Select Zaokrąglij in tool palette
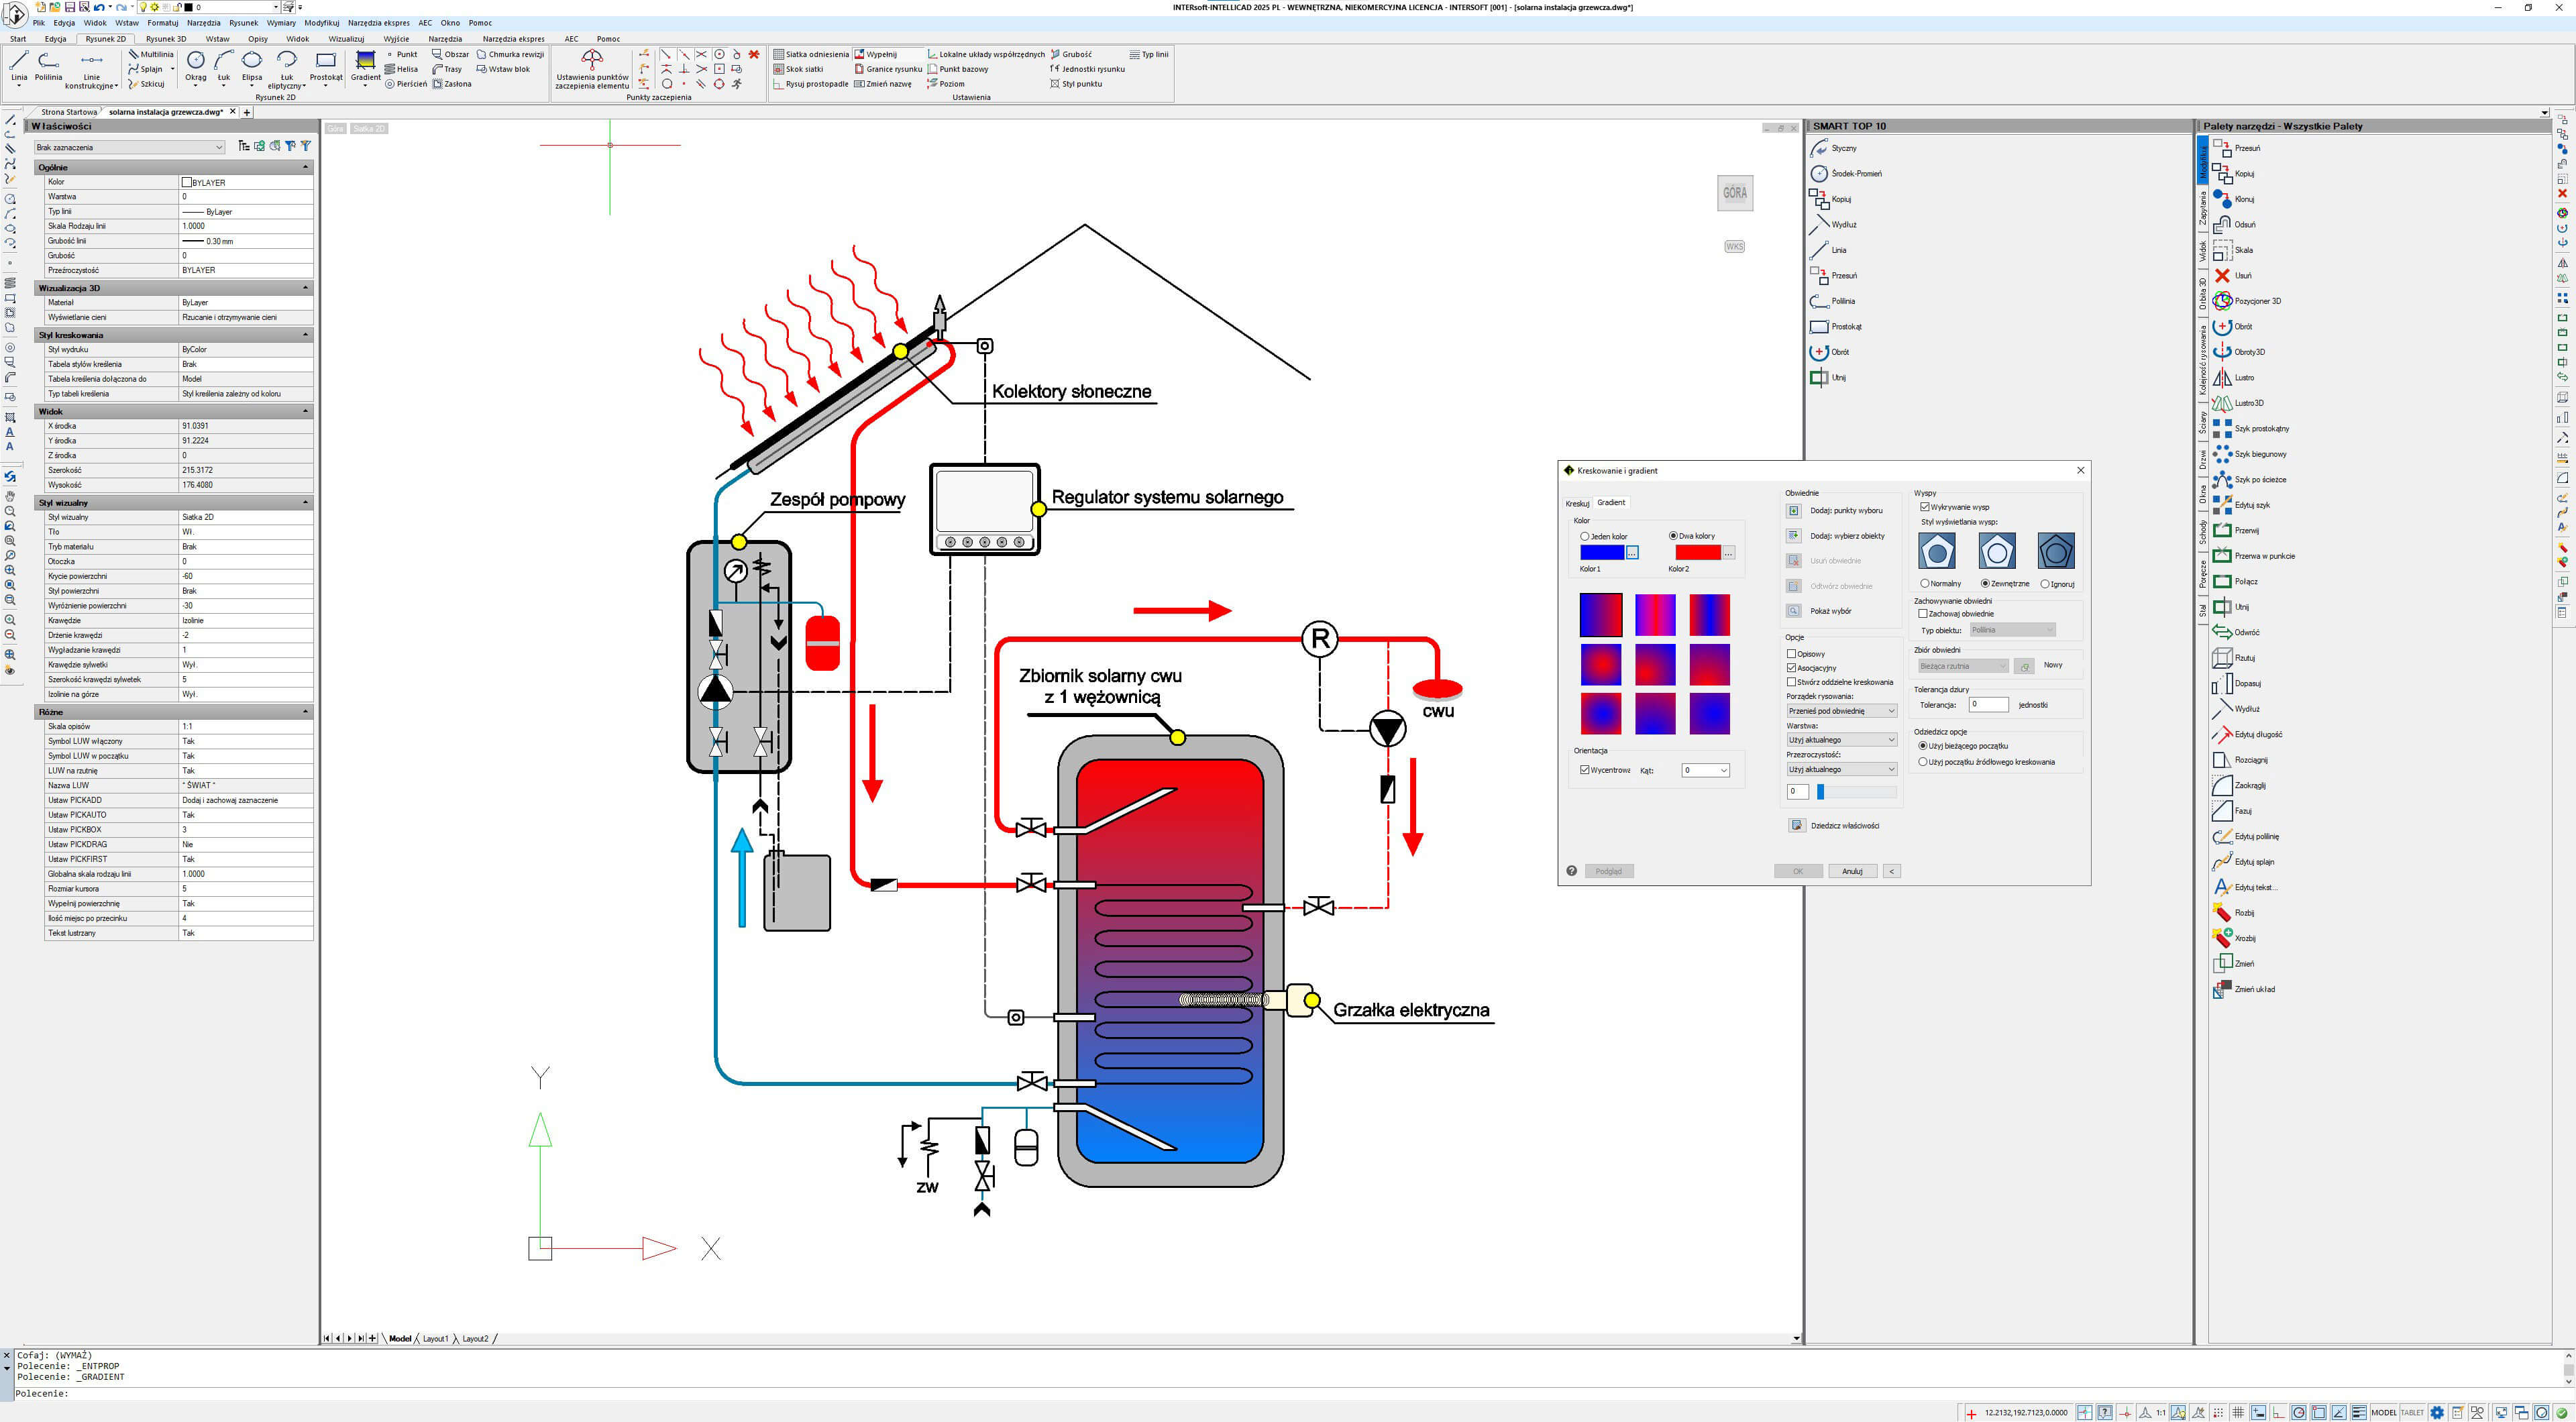 [x=2240, y=786]
